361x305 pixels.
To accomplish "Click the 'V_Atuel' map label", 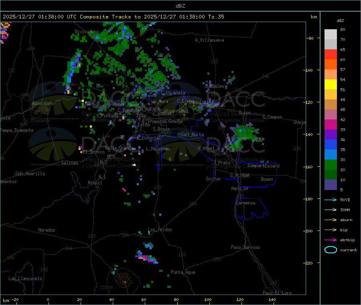I will point(206,148).
